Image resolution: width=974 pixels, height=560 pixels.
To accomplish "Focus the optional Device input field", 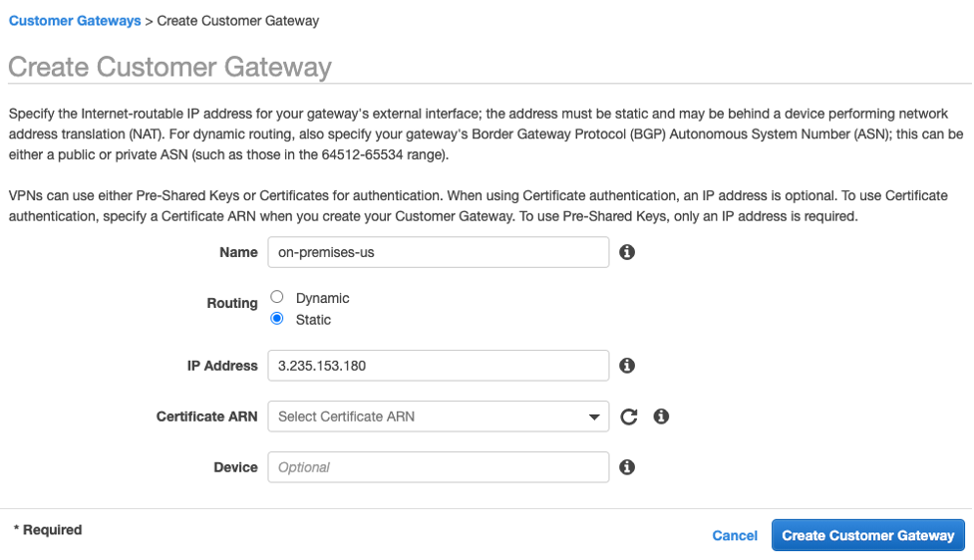I will [439, 467].
